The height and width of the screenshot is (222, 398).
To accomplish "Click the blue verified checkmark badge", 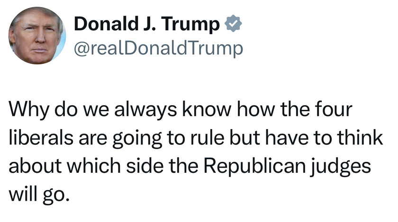I will [x=233, y=24].
